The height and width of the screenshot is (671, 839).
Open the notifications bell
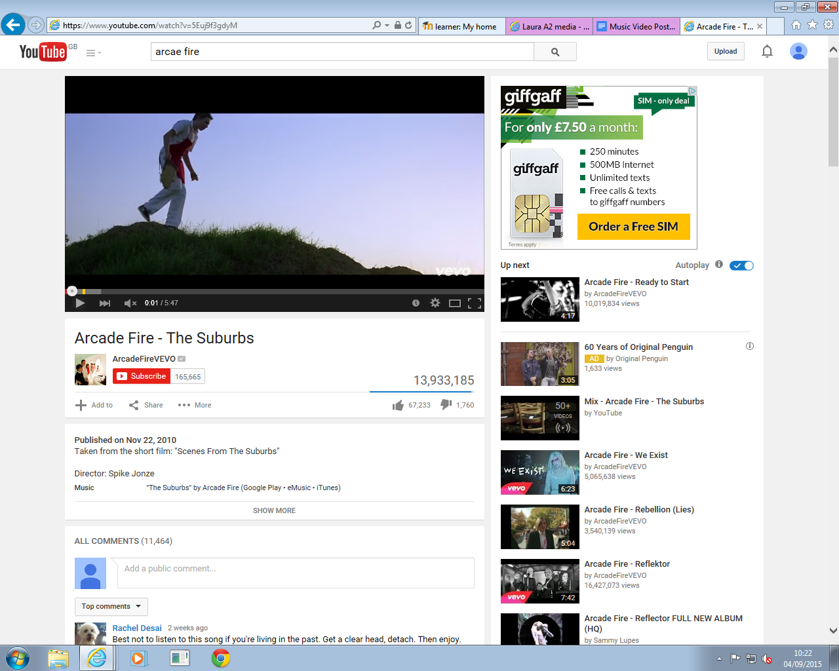[x=767, y=51]
